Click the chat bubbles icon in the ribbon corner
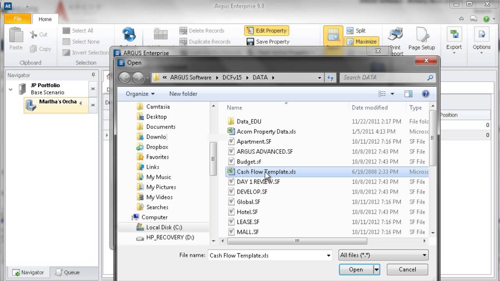The image size is (500, 281). [473, 19]
